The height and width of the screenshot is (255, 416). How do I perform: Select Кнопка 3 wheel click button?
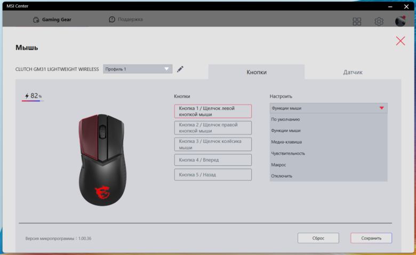coord(213,144)
